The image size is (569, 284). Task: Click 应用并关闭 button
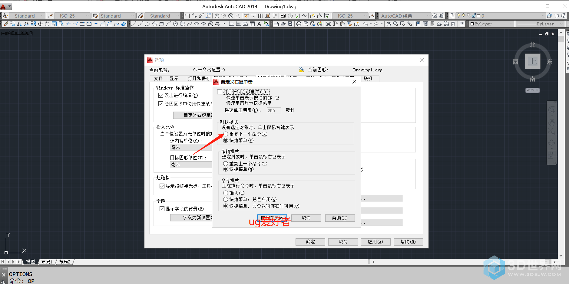[x=272, y=218]
